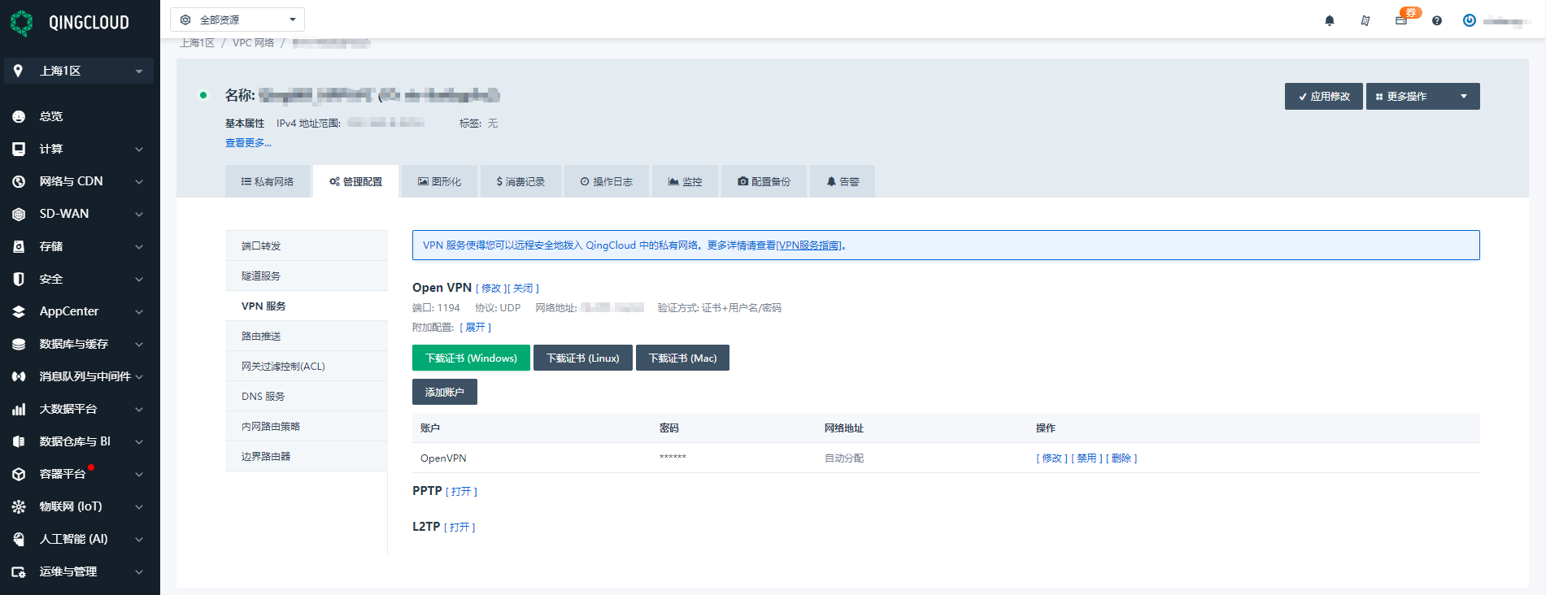
Task: Click the 计算 compute icon
Action: [19, 149]
